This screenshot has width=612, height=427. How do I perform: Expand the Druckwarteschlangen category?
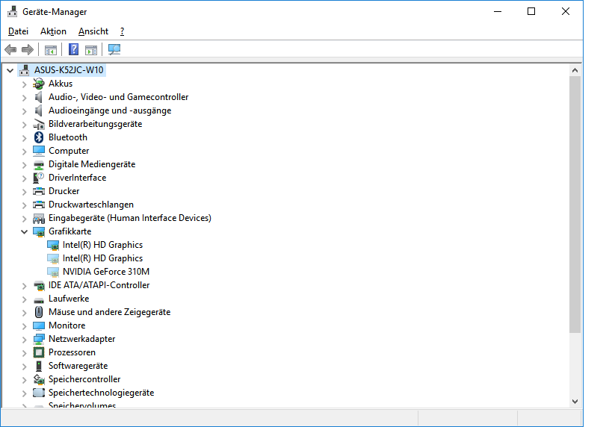pyautogui.click(x=24, y=205)
